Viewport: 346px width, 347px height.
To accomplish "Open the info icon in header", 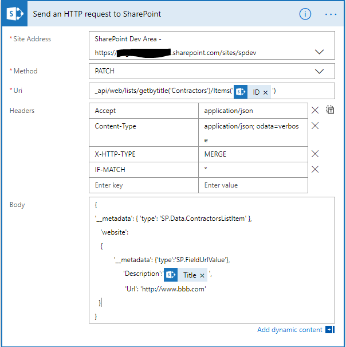I will [x=305, y=14].
